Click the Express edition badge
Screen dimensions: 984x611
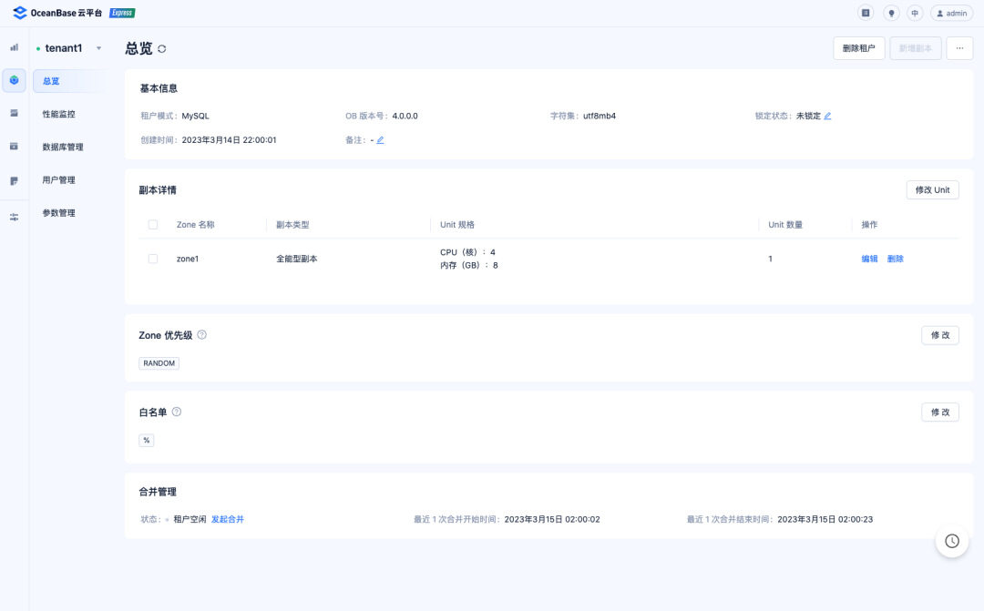122,13
